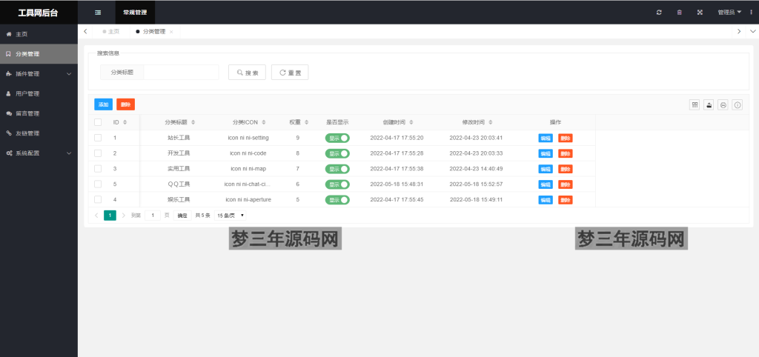Go to next page arrow in pagination
The height and width of the screenshot is (357, 759).
[x=124, y=216]
